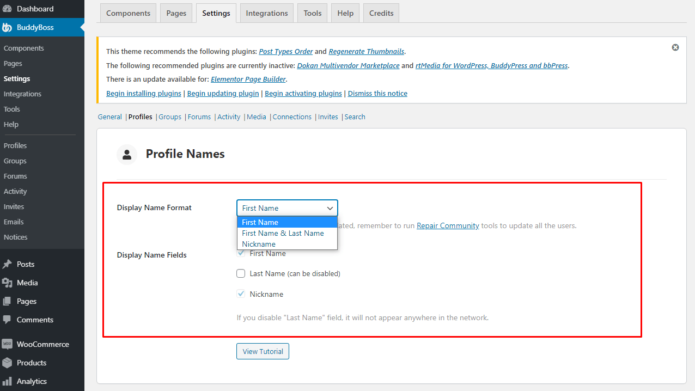Image resolution: width=695 pixels, height=391 pixels.
Task: Click the View Tutorial button
Action: 263,351
